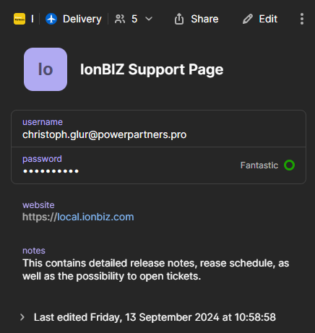Expand the Last edited history chevron

tap(22, 317)
